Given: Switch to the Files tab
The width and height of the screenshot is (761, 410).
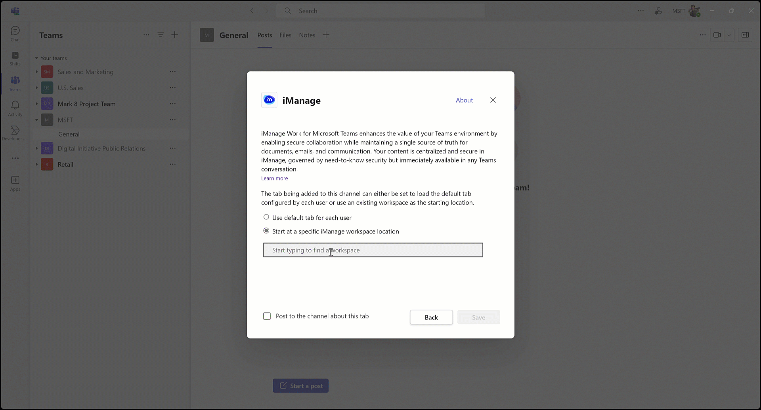Looking at the screenshot, I should (x=285, y=35).
